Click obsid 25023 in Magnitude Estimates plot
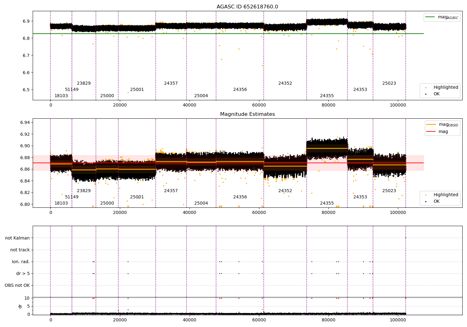467x327 pixels. tap(389, 191)
